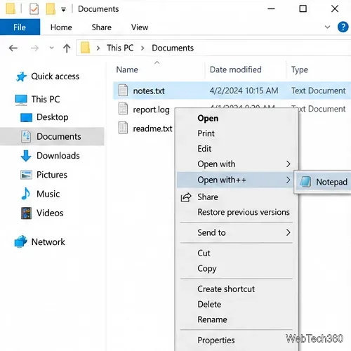Screen dimensions: 351x351
Task: Switch to the Home ribbon tab
Action: [x=61, y=27]
